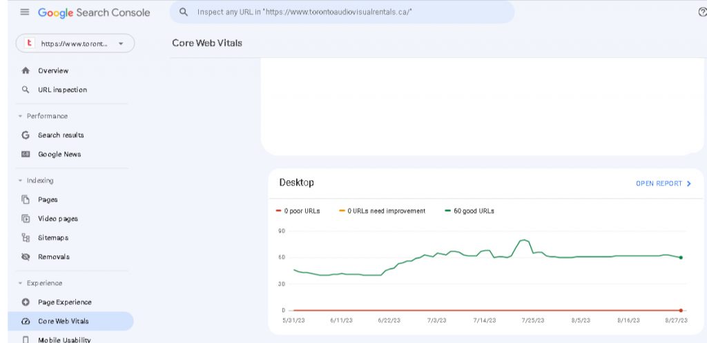
Task: Click the Sitemaps tree icon
Action: tap(26, 237)
